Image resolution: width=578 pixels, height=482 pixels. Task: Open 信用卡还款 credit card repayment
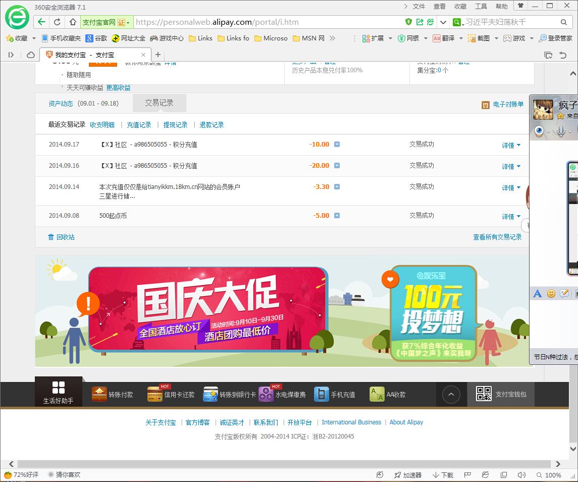point(154,394)
